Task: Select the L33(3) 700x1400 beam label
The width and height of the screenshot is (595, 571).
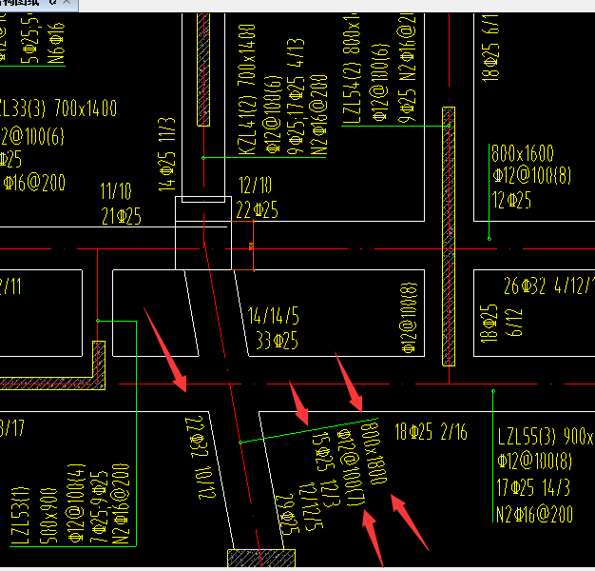Action: 58,108
